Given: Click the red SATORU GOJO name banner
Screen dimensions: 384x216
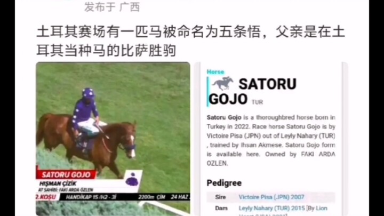Looking at the screenshot, I should click(x=66, y=174).
